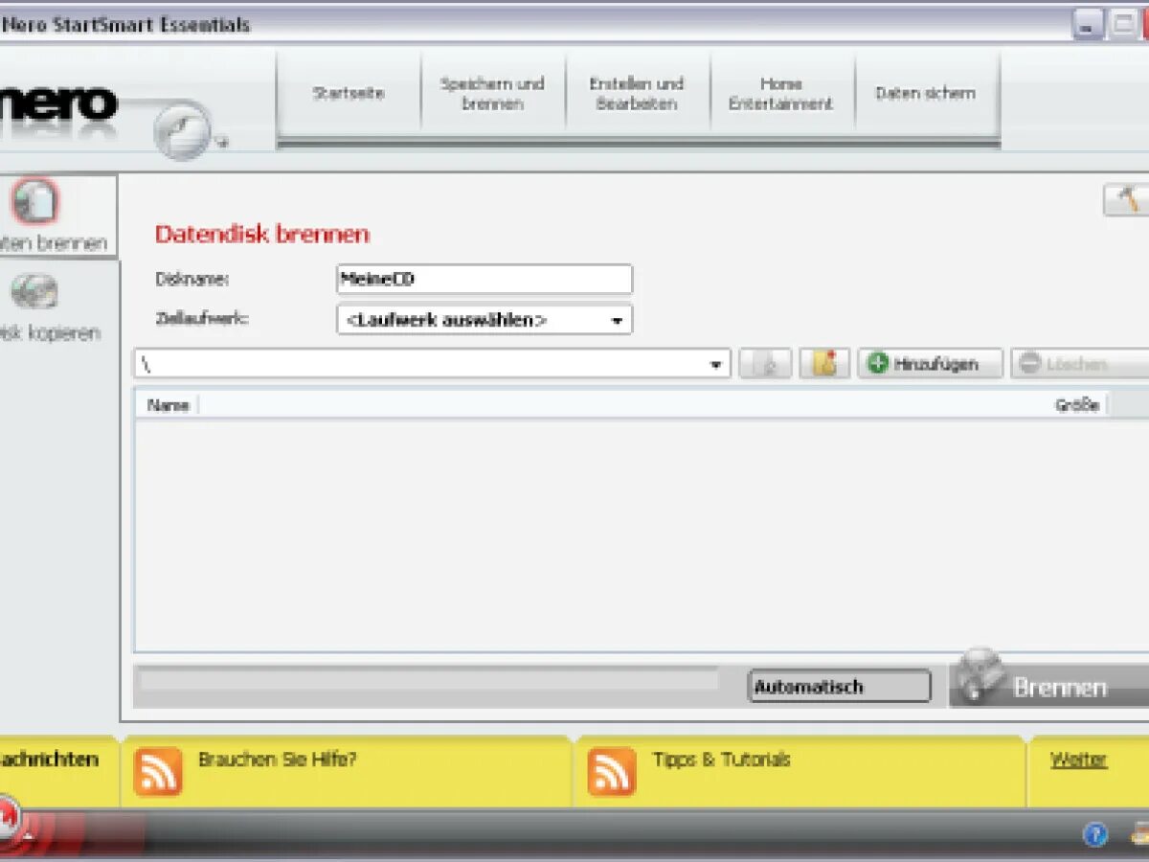Viewport: 1149px width, 862px height.
Task: Sort by the Name column header
Action: click(x=168, y=405)
